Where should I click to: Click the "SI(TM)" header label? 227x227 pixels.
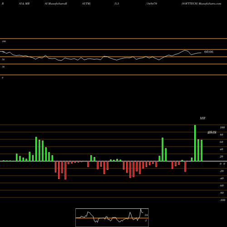(86, 4)
